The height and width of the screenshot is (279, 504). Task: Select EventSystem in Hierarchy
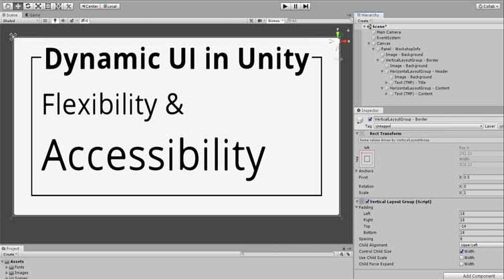[388, 37]
